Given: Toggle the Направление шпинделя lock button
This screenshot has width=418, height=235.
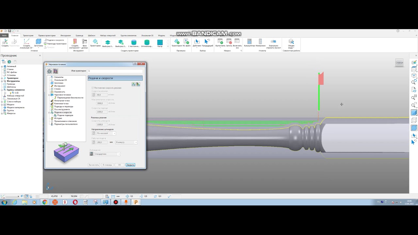Looking at the screenshot, I should [93, 133].
